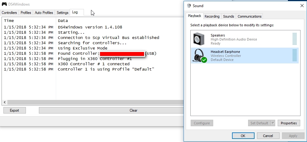Select the 'using Profile Default' log row

click(x=93, y=69)
